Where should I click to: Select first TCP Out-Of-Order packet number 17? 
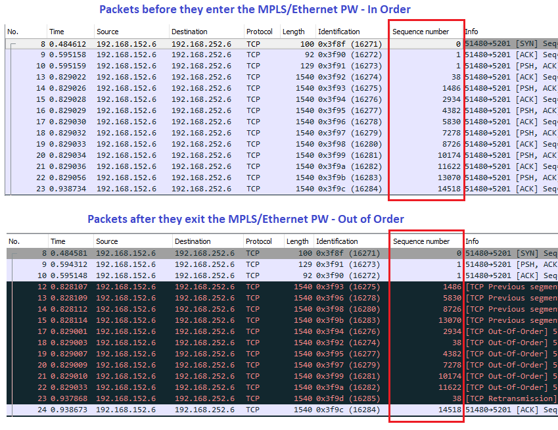click(x=197, y=331)
